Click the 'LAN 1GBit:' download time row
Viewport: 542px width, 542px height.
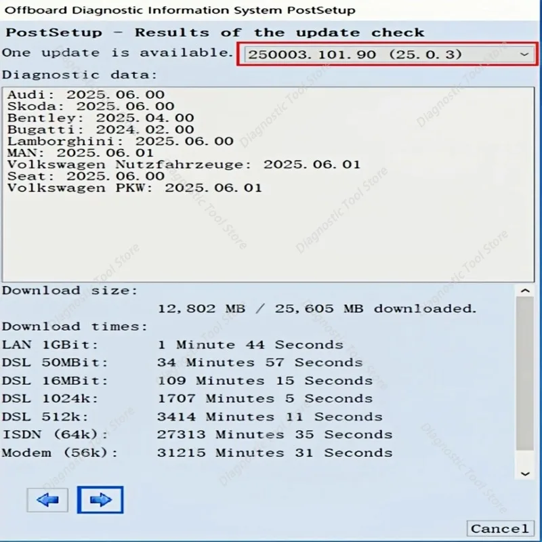coord(173,345)
